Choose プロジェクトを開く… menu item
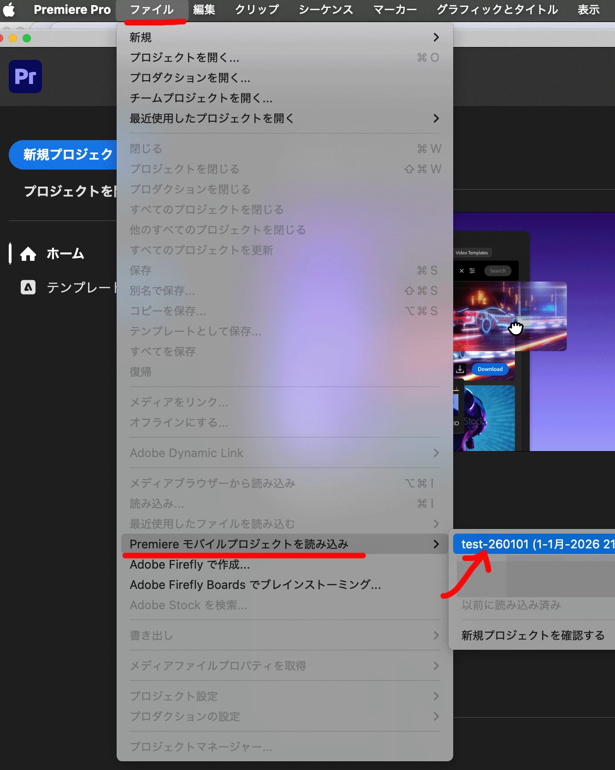Viewport: 615px width, 770px height. click(x=284, y=58)
